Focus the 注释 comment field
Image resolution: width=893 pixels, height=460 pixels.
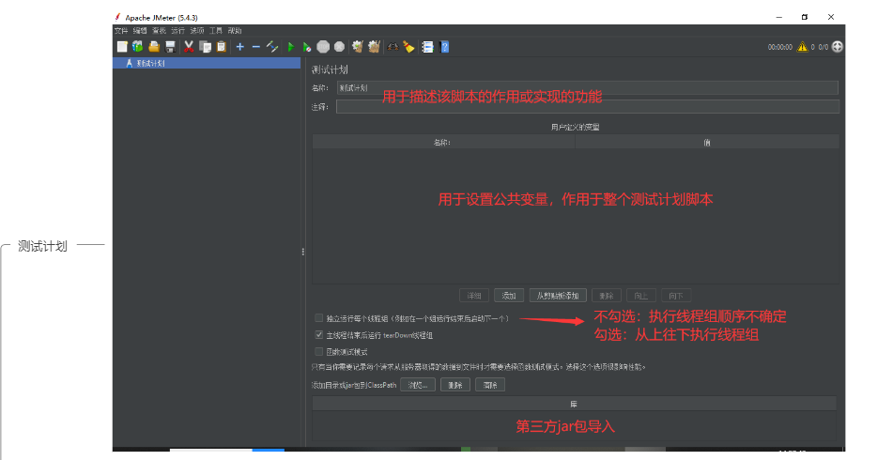pos(587,106)
